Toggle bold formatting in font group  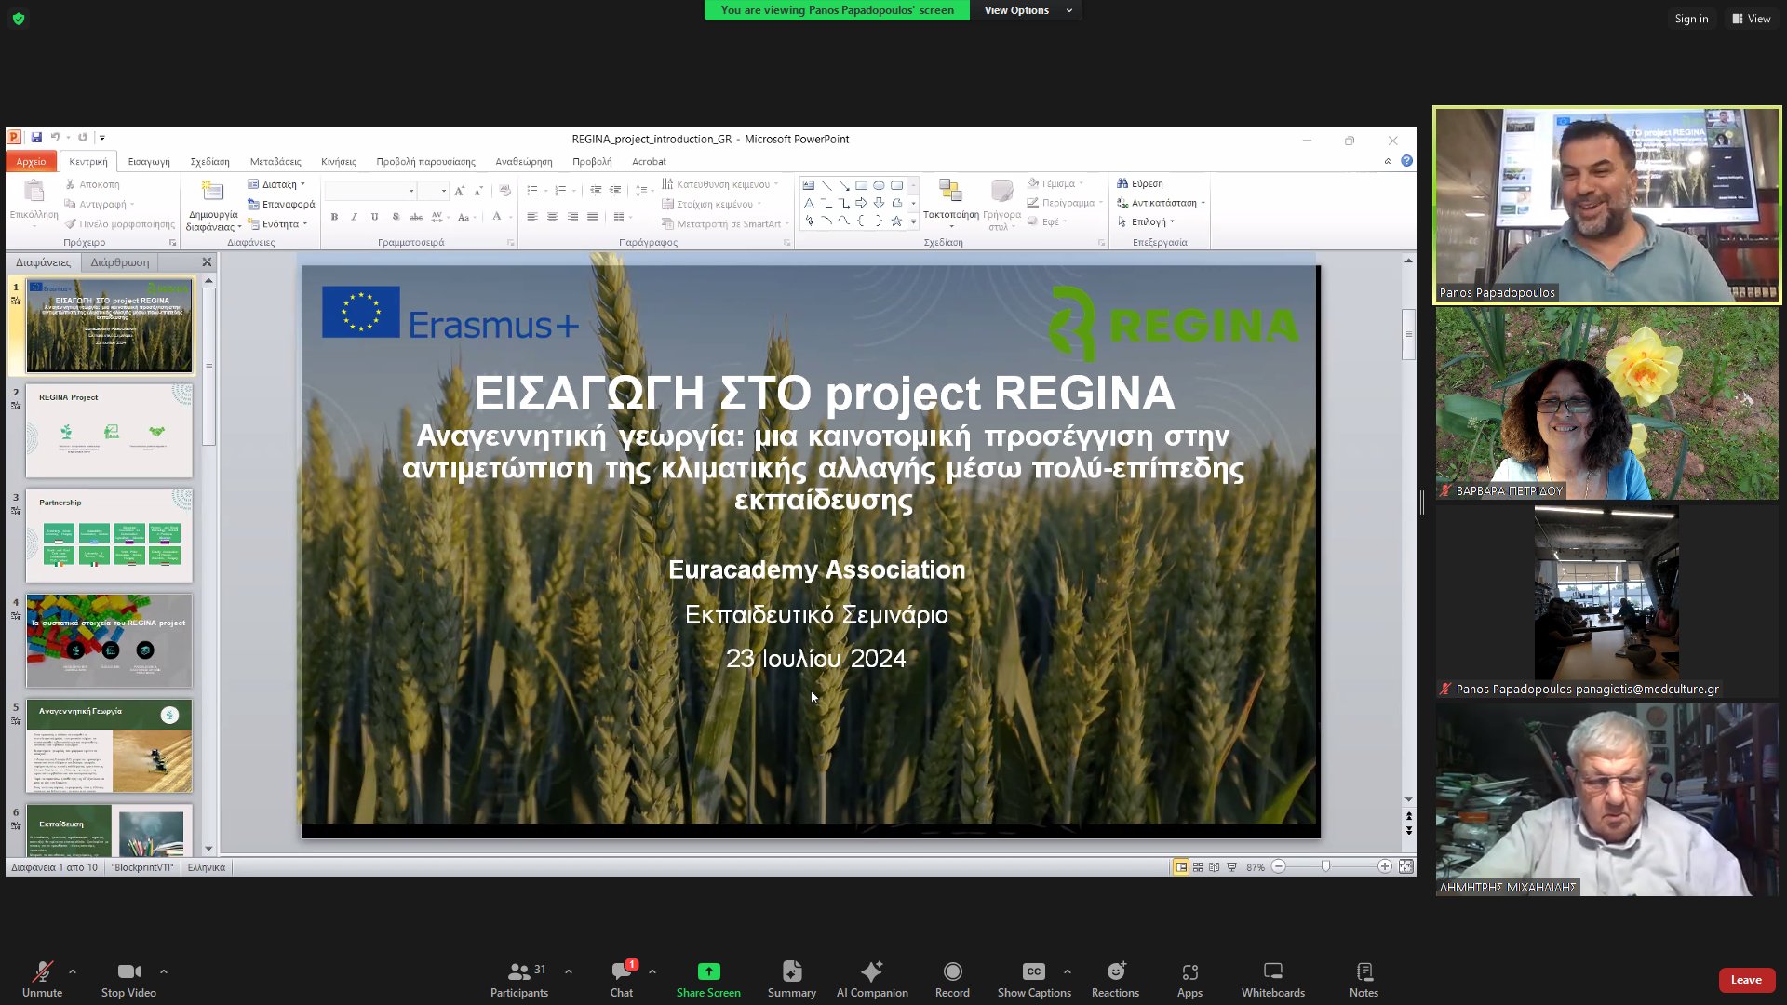(x=334, y=217)
